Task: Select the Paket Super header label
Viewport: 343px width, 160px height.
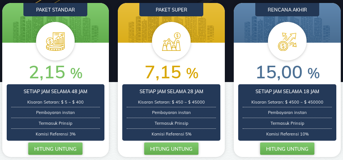Action: pos(171,10)
